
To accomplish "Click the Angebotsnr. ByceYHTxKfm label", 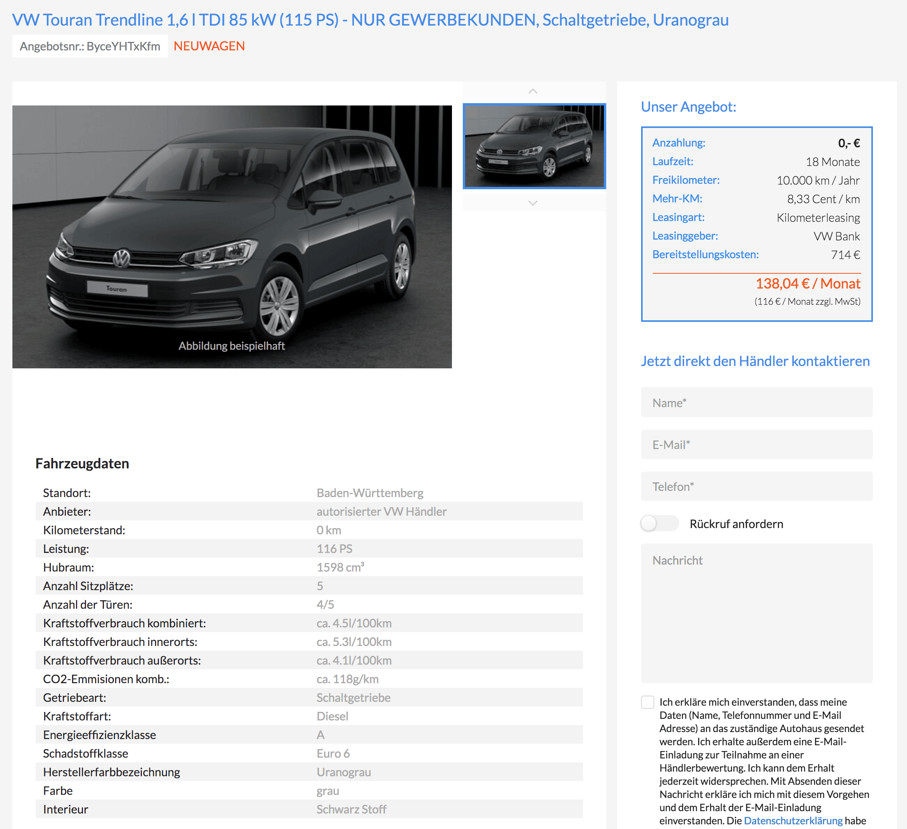I will click(90, 46).
